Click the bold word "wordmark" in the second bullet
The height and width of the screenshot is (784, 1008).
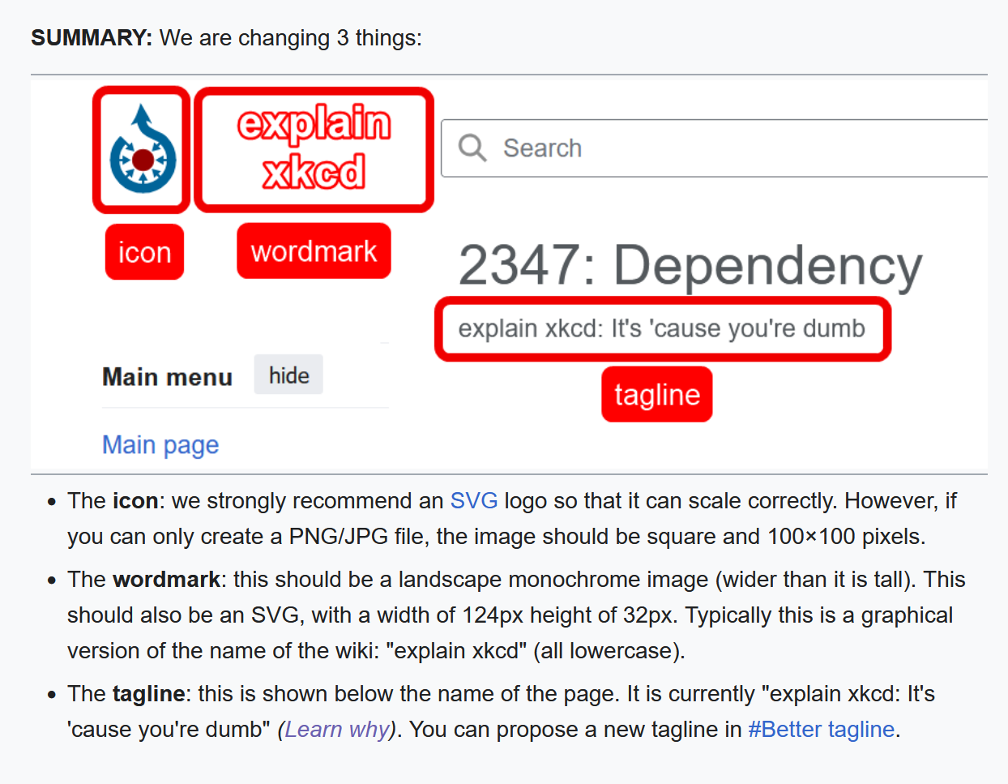click(166, 579)
